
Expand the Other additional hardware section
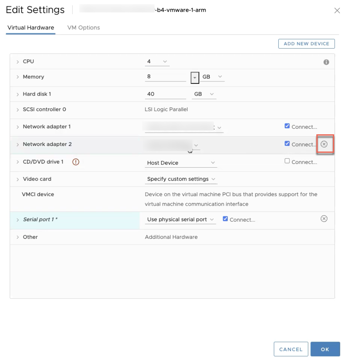coord(18,237)
